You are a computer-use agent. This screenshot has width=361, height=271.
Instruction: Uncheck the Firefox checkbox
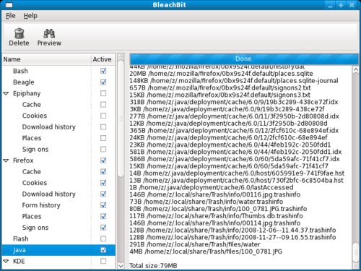(x=103, y=160)
